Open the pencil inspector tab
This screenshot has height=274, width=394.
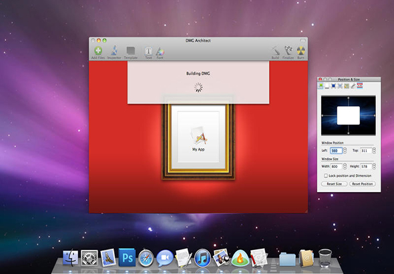tap(353, 86)
